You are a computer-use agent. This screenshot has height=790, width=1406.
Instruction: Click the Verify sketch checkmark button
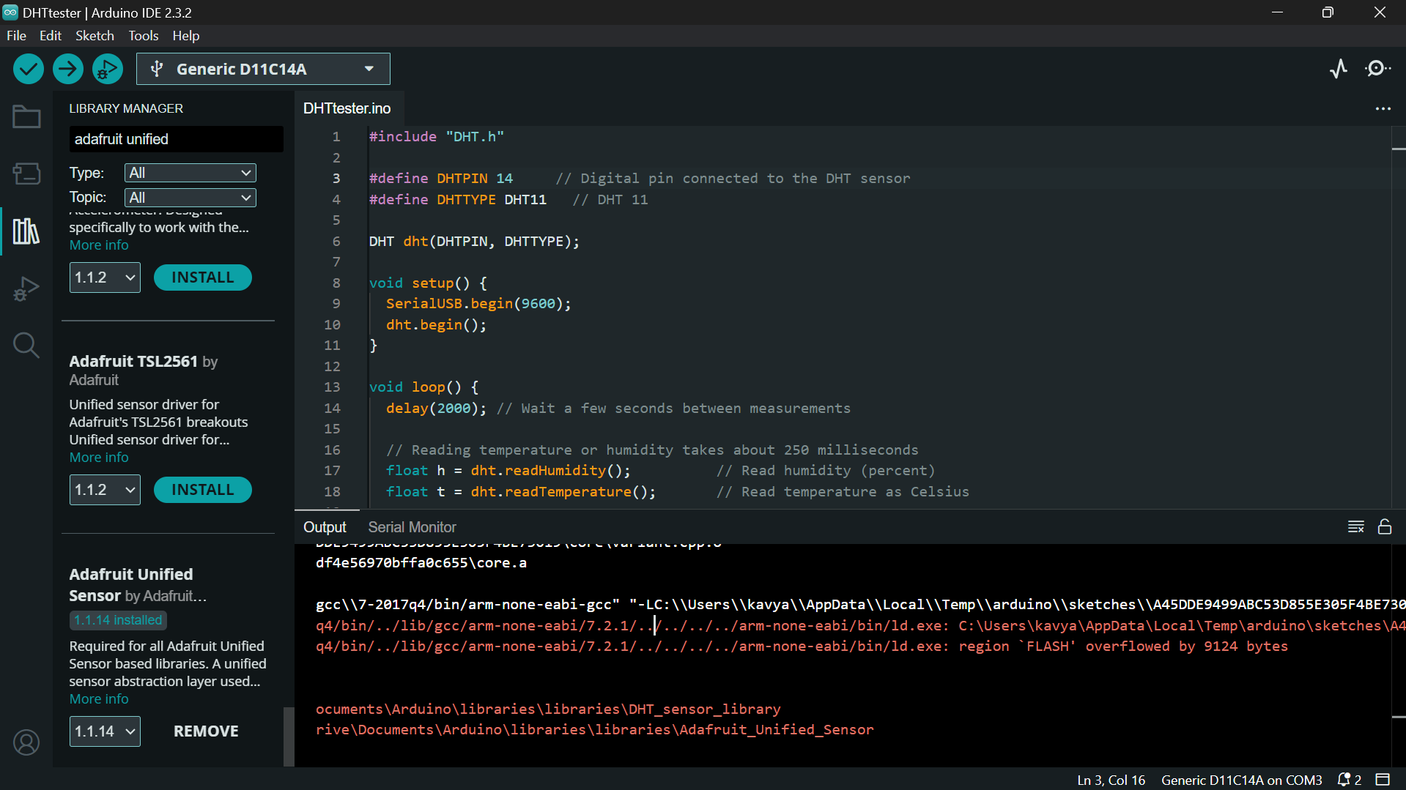[29, 69]
